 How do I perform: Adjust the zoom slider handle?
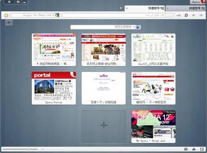[x=29, y=149]
